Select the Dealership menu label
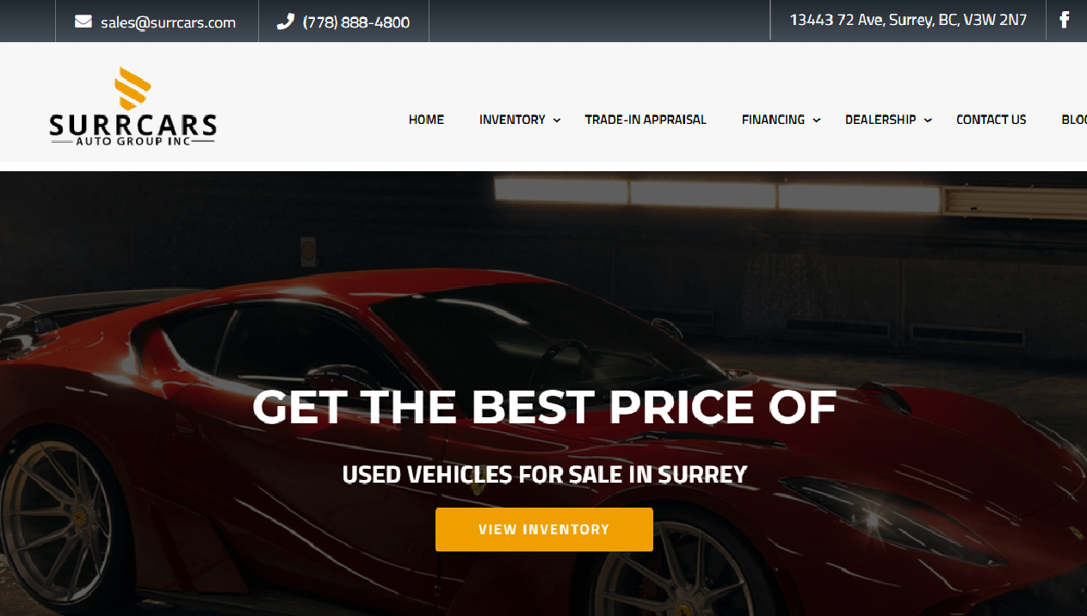The width and height of the screenshot is (1087, 616). tap(880, 120)
